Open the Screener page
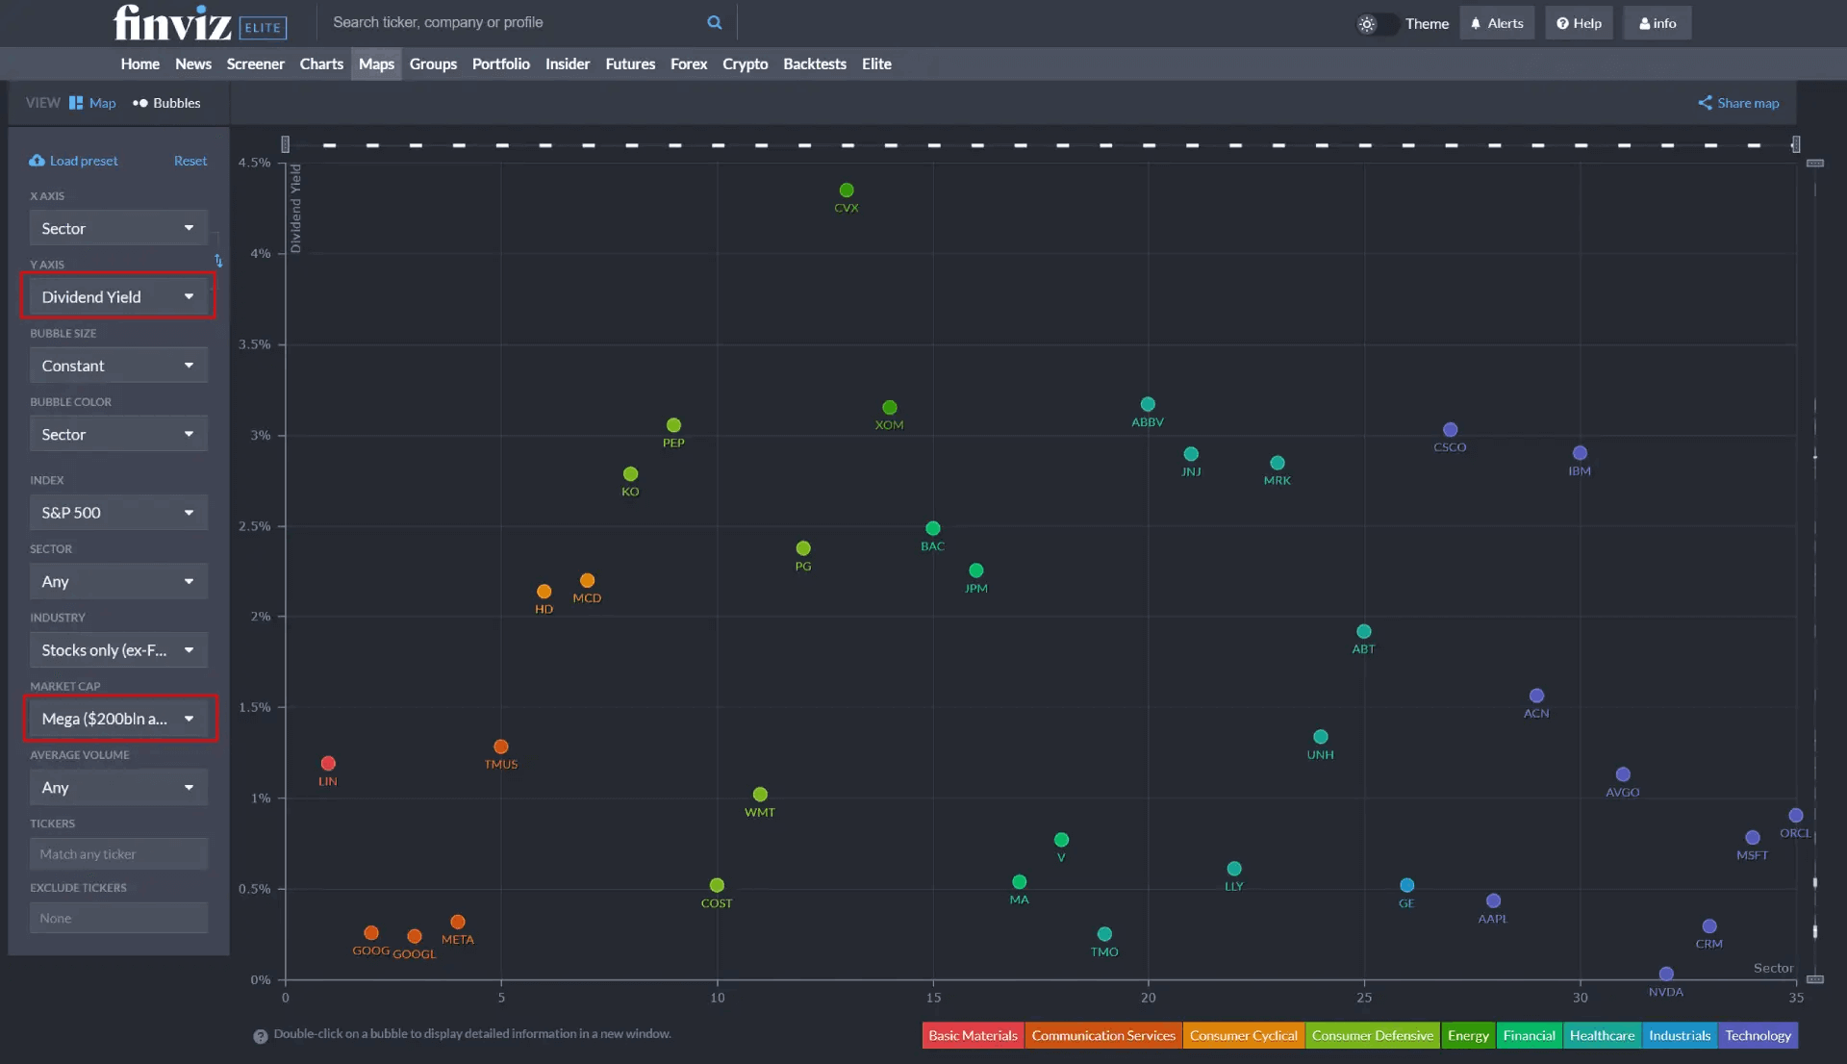Screen dimensions: 1847x1064 [x=255, y=63]
